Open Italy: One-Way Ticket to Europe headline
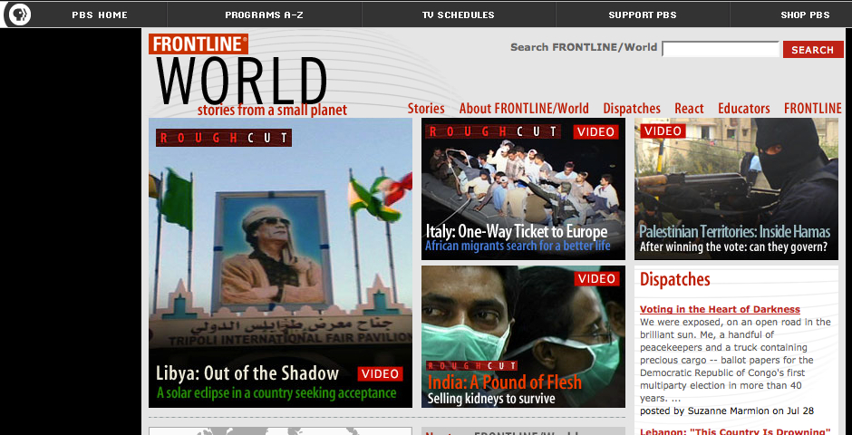This screenshot has height=435, width=852. (x=517, y=232)
